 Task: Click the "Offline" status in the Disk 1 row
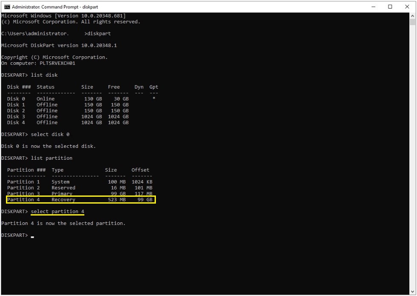tap(47, 105)
